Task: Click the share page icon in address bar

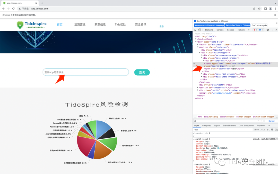Action: pyautogui.click(x=254, y=9)
